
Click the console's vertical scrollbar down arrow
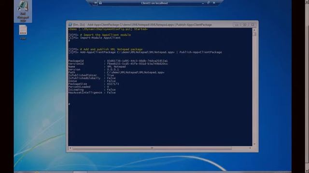pyautogui.click(x=254, y=144)
